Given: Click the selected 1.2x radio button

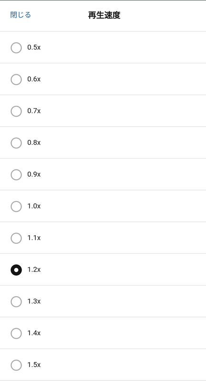Looking at the screenshot, I should coord(16,270).
